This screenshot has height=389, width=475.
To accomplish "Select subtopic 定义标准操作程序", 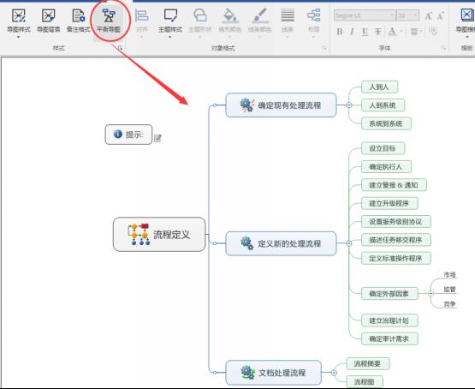I will click(396, 258).
